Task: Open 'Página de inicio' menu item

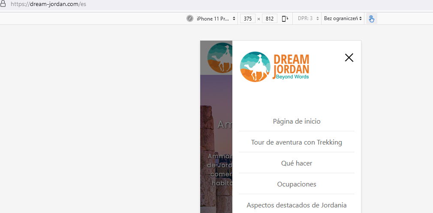Action: pos(297,121)
